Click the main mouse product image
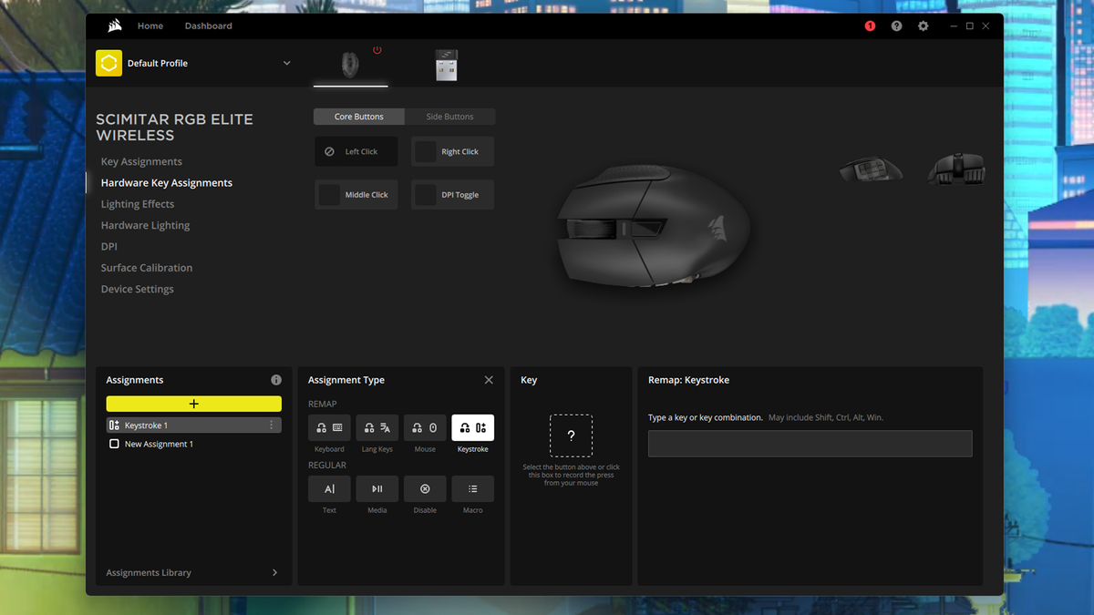 (x=654, y=227)
